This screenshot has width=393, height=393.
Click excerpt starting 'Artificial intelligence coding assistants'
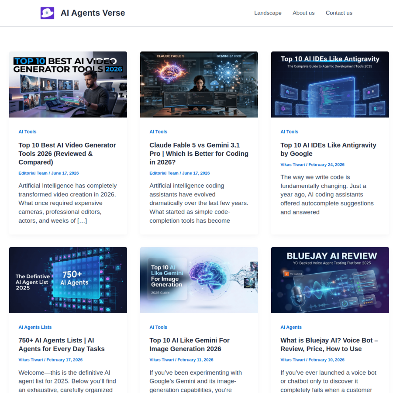(x=199, y=203)
